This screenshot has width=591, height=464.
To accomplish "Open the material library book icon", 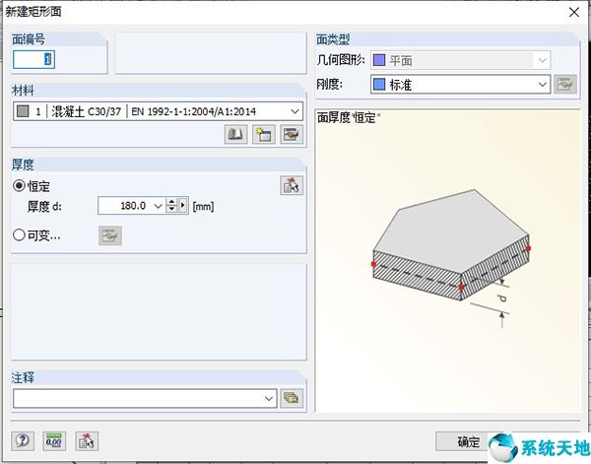I will click(x=235, y=135).
